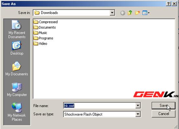Screen dimensions: 179x129
Task: Open My Recent Documents shortcut
Action: [17, 29]
